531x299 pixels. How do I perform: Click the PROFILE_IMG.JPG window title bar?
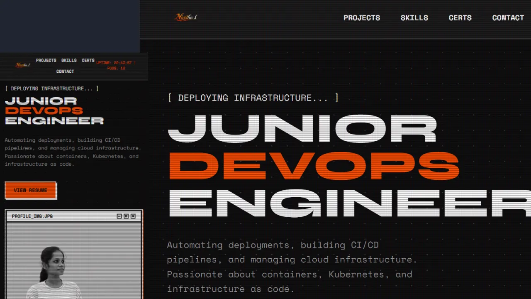[x=62, y=216]
